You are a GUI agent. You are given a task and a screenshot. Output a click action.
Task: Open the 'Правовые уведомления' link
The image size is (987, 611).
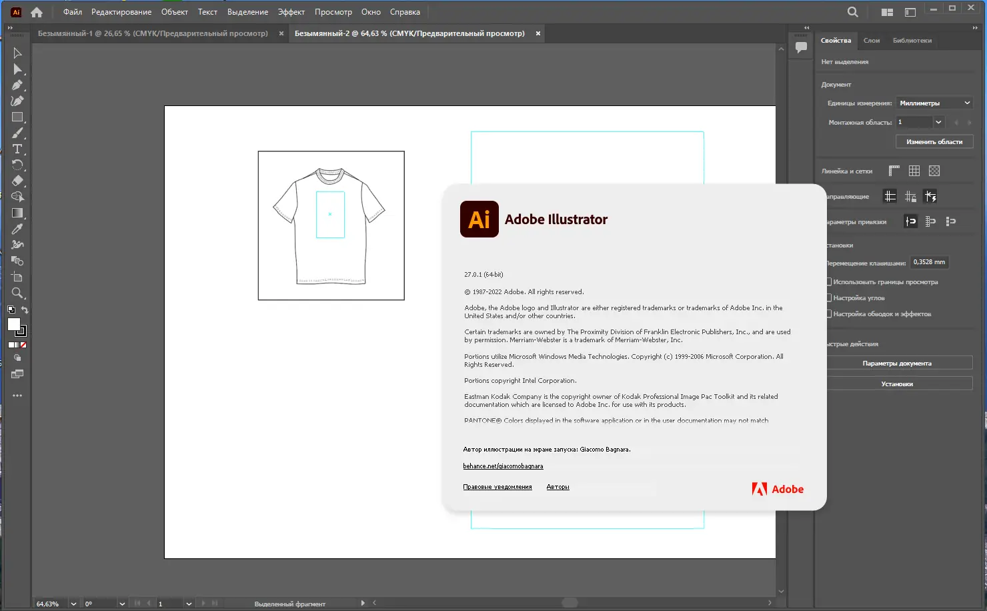498,487
